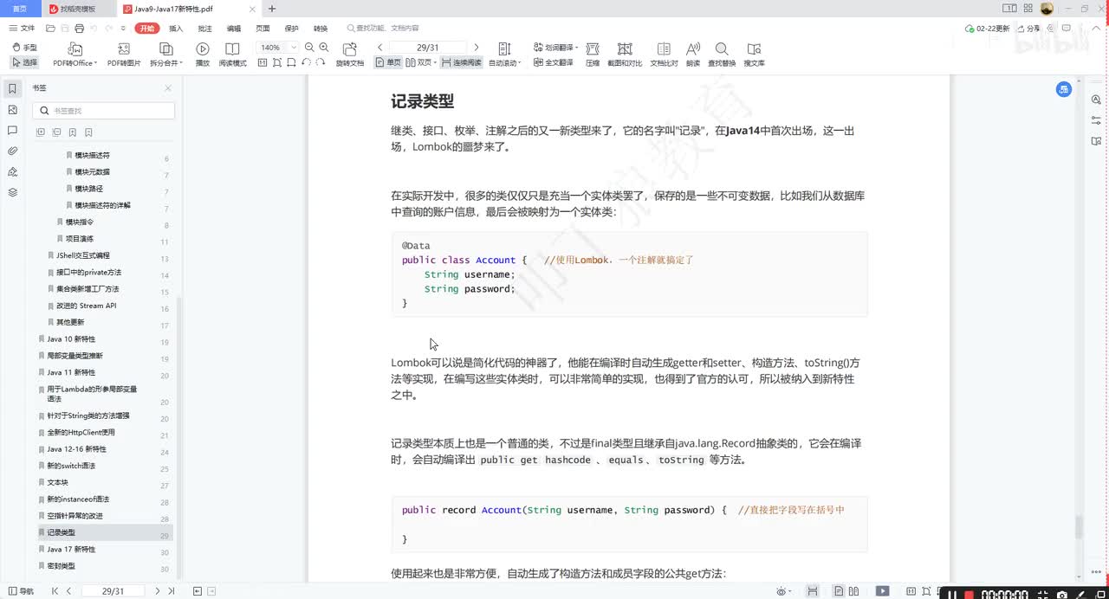Open the 140% zoom level dropdown
Screen dimensions: 1109x599
tap(277, 47)
